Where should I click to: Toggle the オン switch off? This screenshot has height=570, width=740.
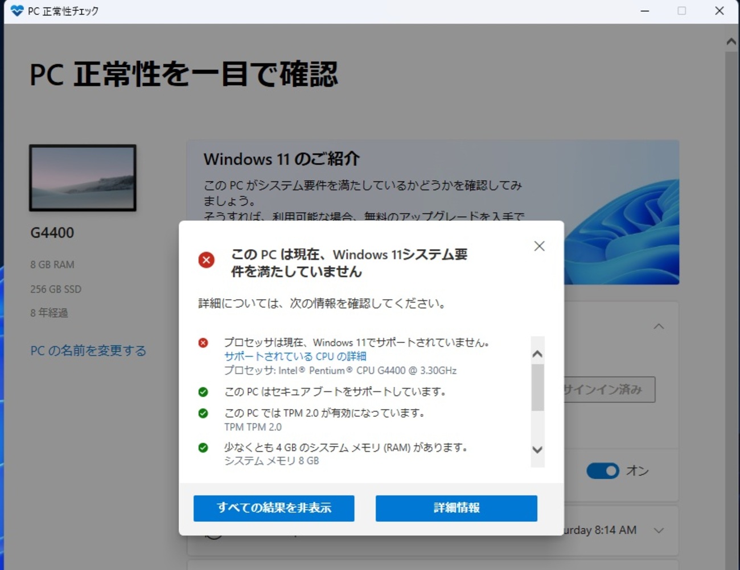(x=603, y=471)
